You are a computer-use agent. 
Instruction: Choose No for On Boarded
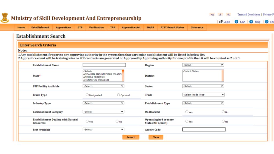(223, 112)
